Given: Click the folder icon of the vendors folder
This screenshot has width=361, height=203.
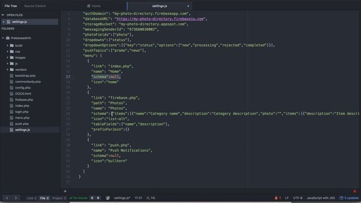Looking at the screenshot, I should 12,69.
